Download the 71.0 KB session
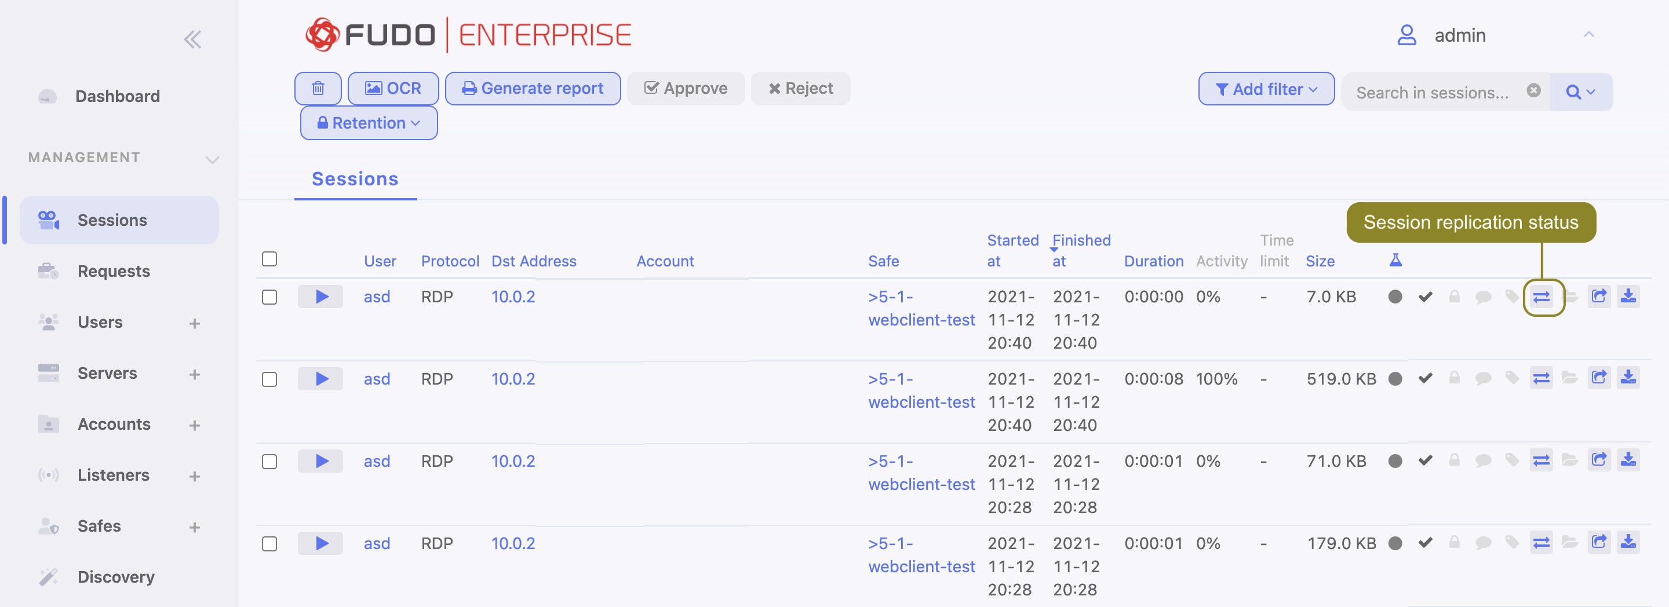 coord(1628,460)
